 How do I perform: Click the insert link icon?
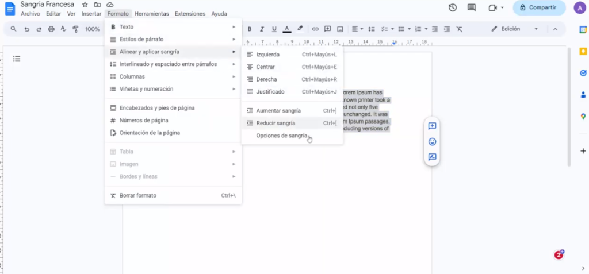[315, 29]
